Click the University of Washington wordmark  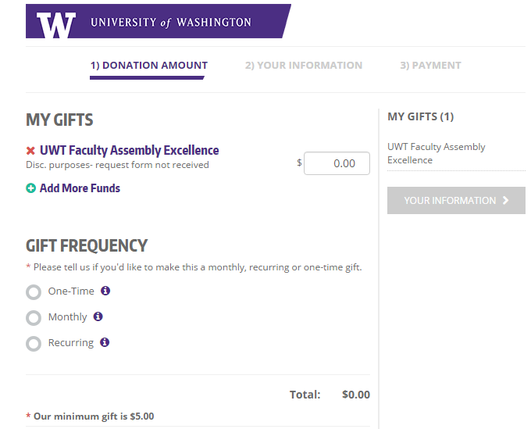point(171,23)
